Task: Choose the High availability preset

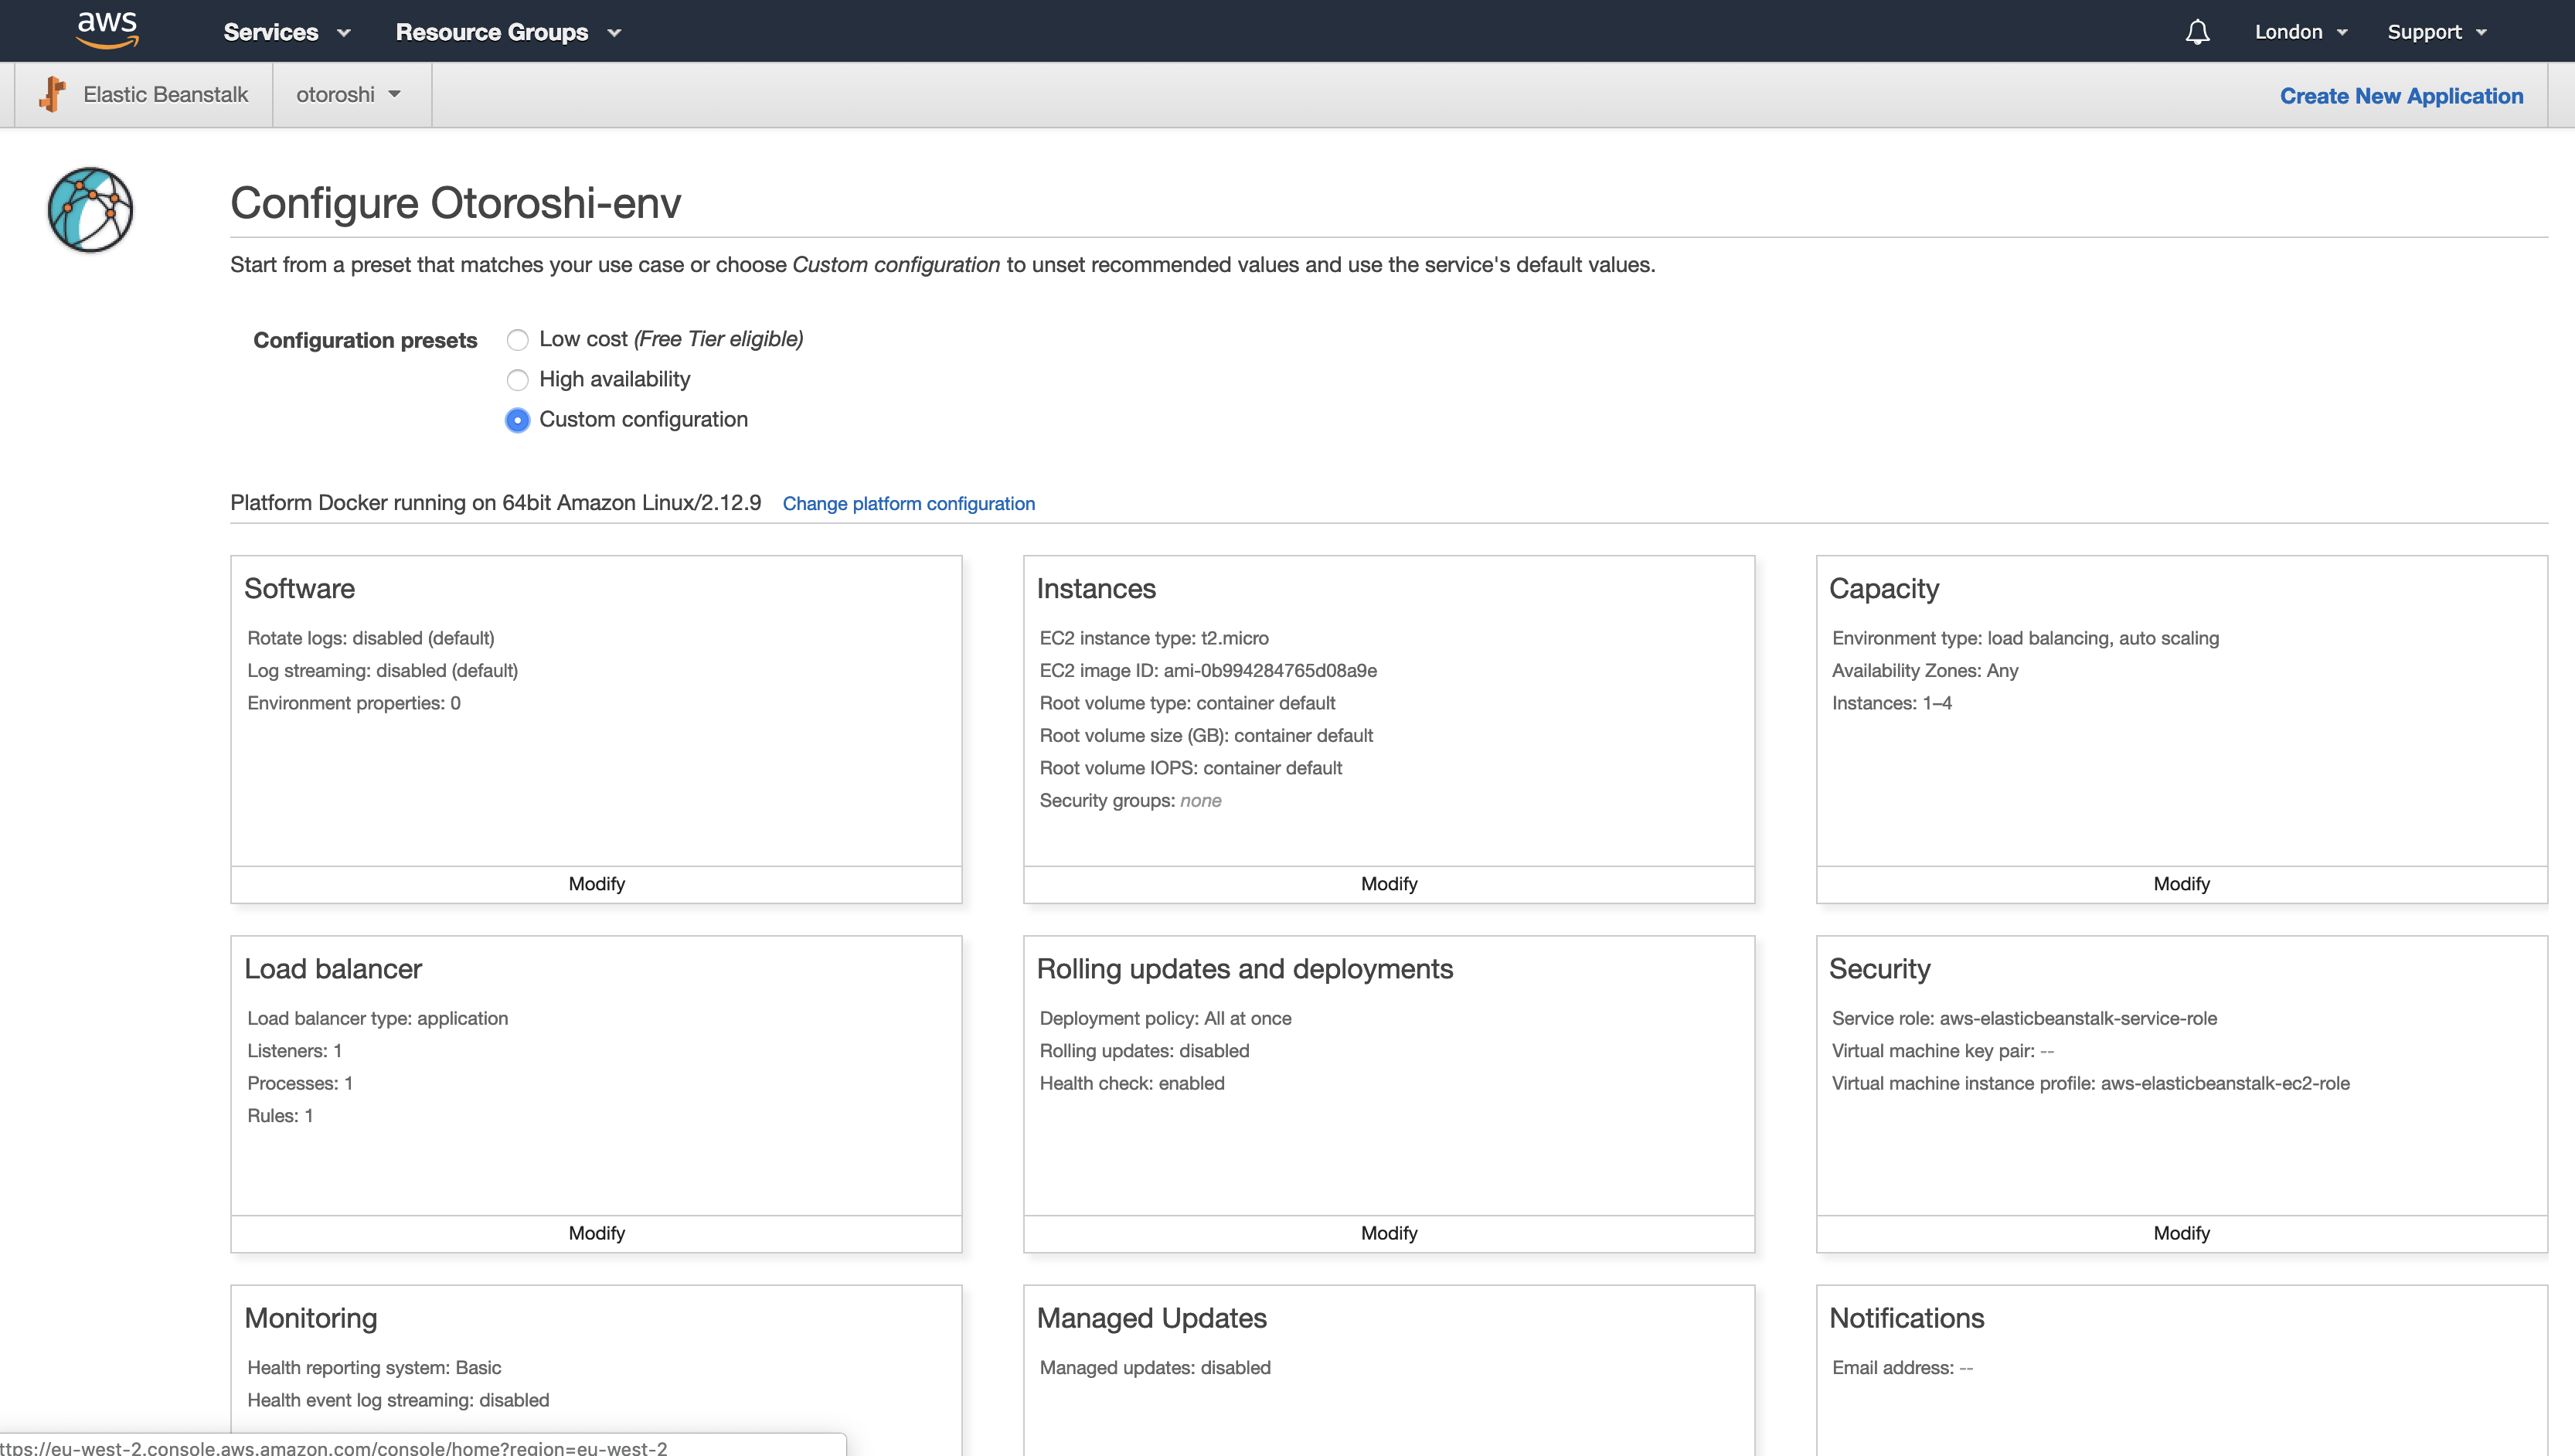Action: tap(517, 380)
